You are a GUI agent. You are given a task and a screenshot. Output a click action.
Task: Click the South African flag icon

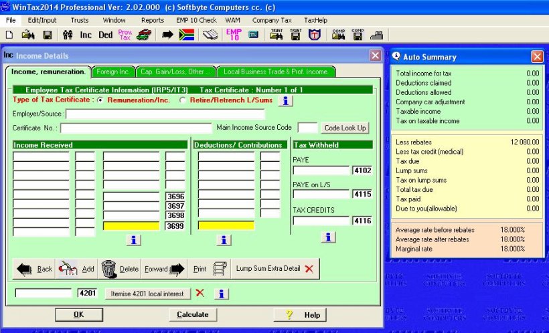187,35
